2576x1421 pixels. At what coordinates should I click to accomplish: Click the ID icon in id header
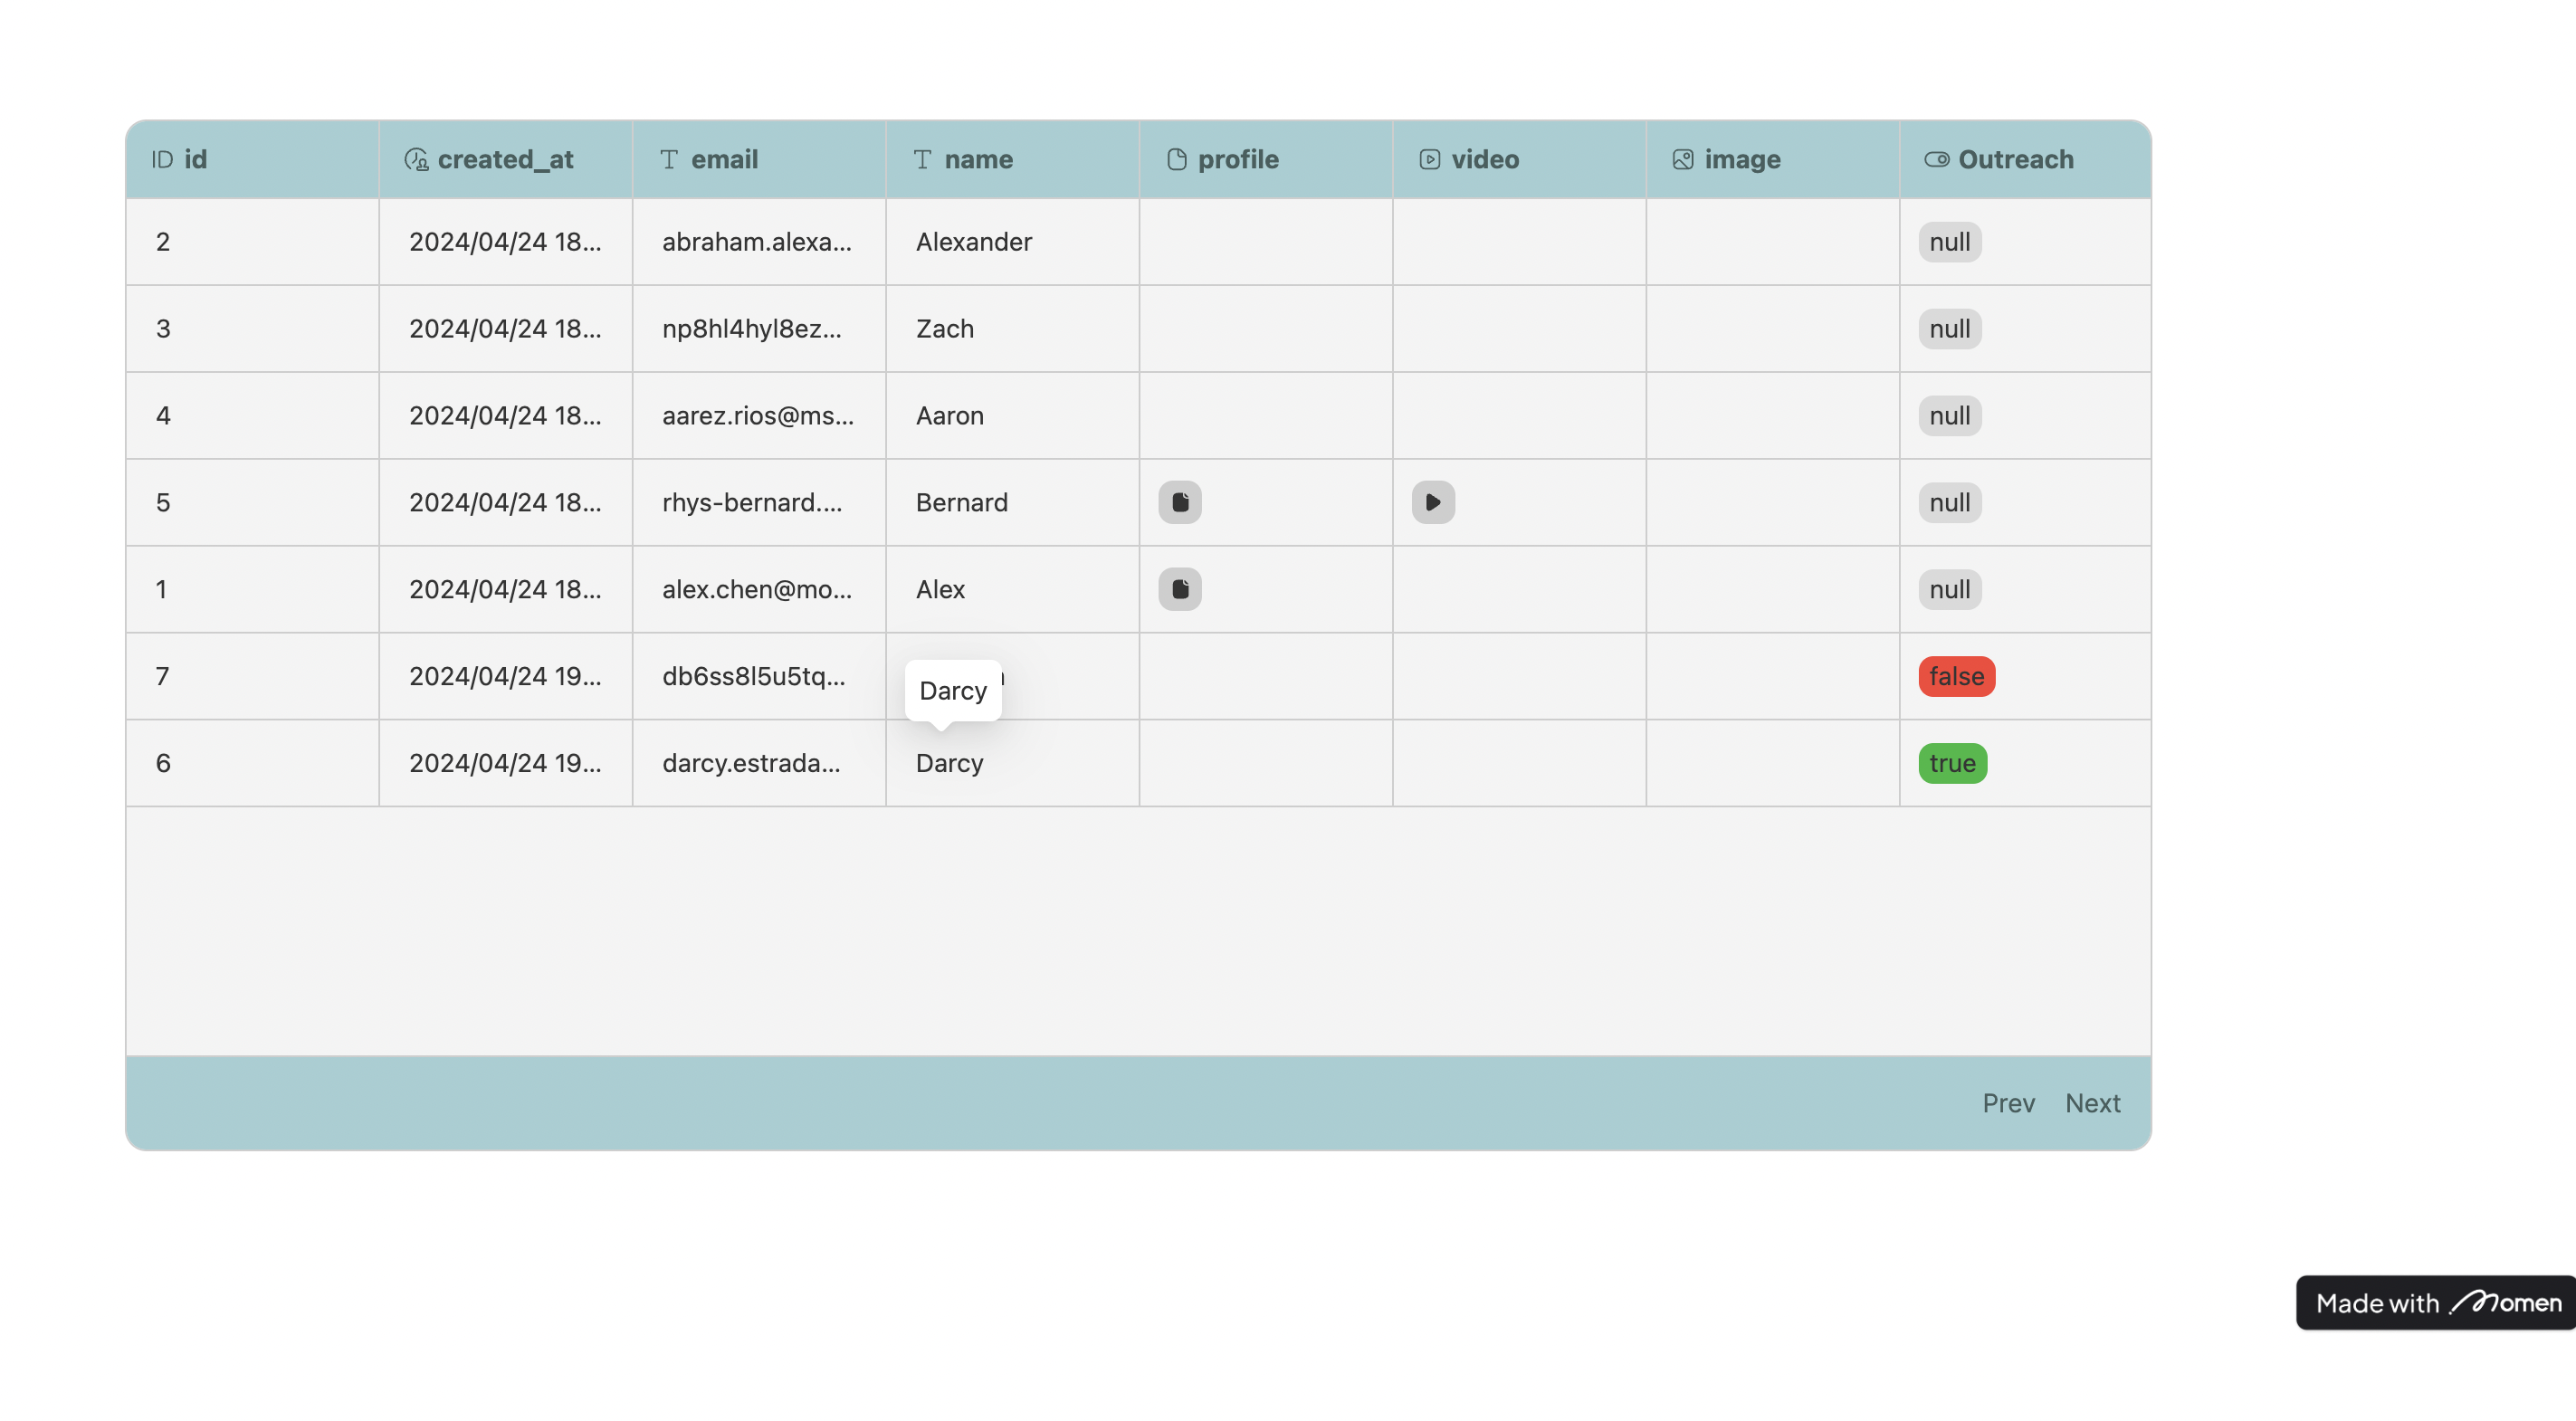coord(162,160)
